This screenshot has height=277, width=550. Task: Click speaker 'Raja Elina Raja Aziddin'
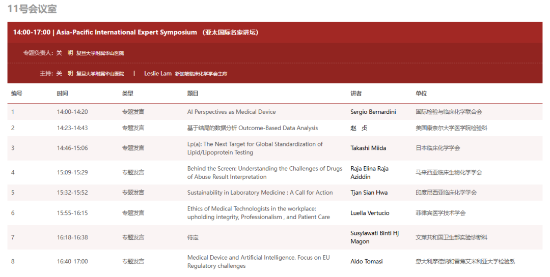point(369,173)
